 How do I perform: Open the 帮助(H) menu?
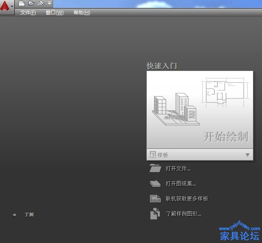click(x=82, y=13)
